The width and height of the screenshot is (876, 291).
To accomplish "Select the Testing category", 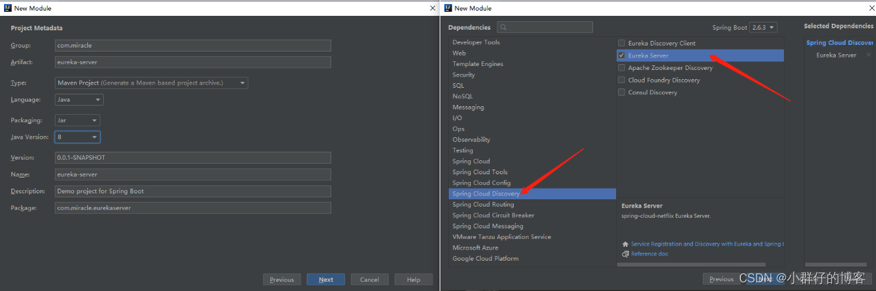I will tap(532, 150).
